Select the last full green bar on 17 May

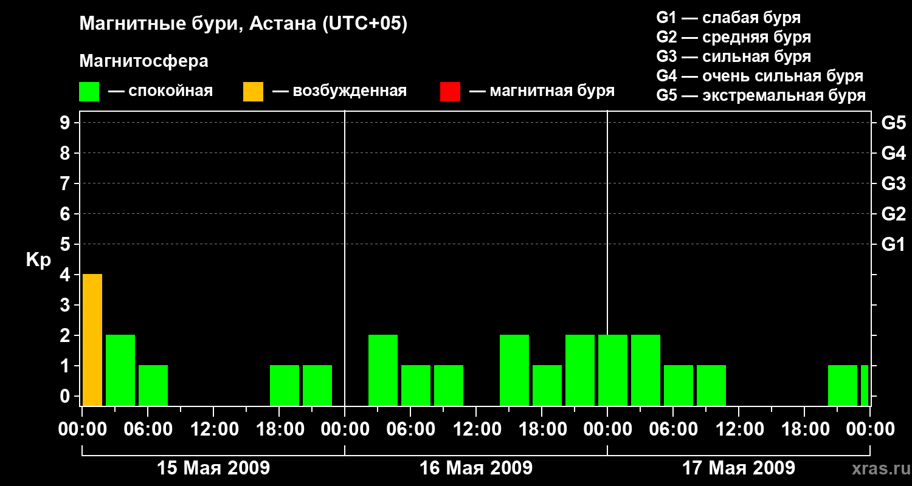843,385
